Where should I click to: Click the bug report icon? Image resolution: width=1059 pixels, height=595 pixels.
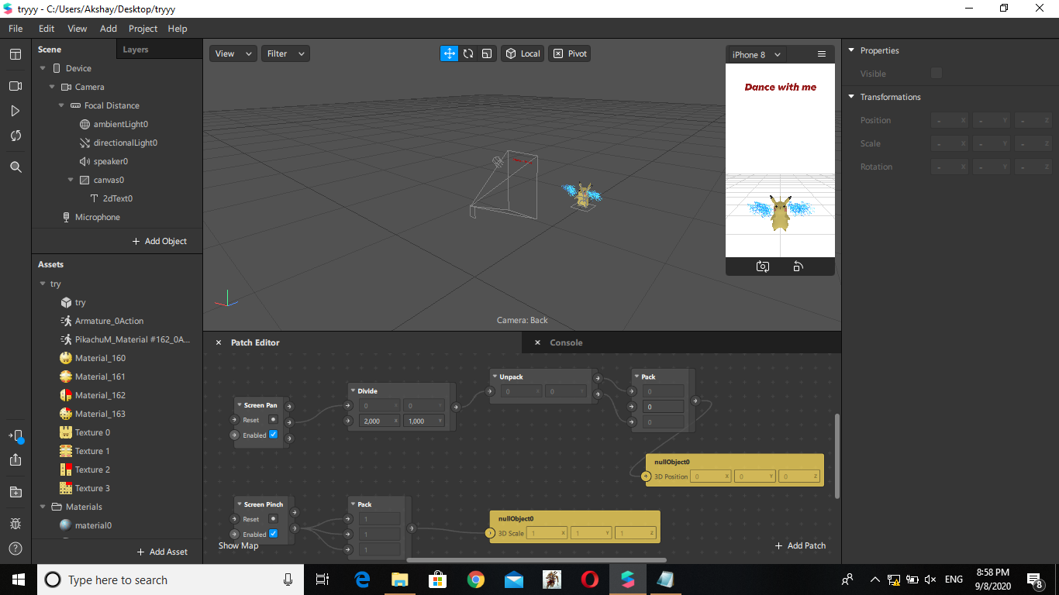point(16,524)
